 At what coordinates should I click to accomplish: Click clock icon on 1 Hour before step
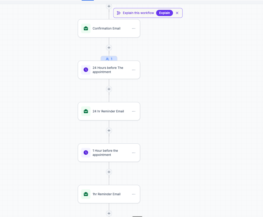click(x=86, y=153)
